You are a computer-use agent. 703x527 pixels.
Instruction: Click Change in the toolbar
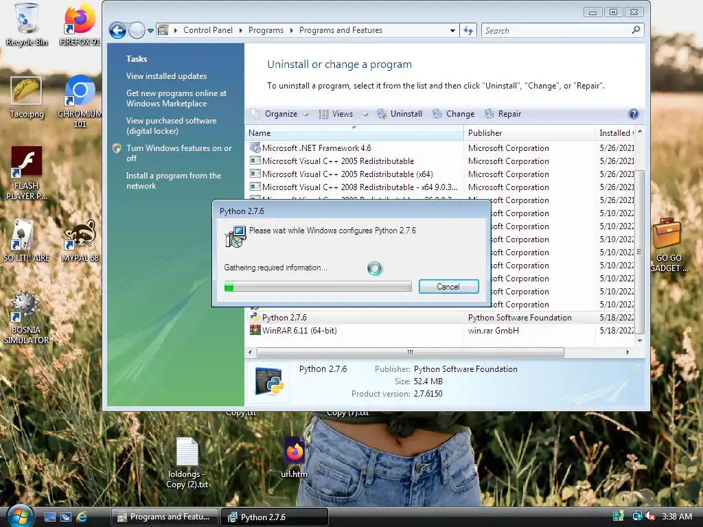pos(453,114)
